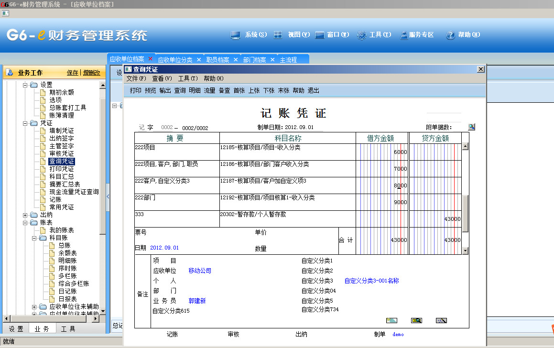
Task: Click the yellow lookup icon in voucher footer
Action: pos(416,320)
